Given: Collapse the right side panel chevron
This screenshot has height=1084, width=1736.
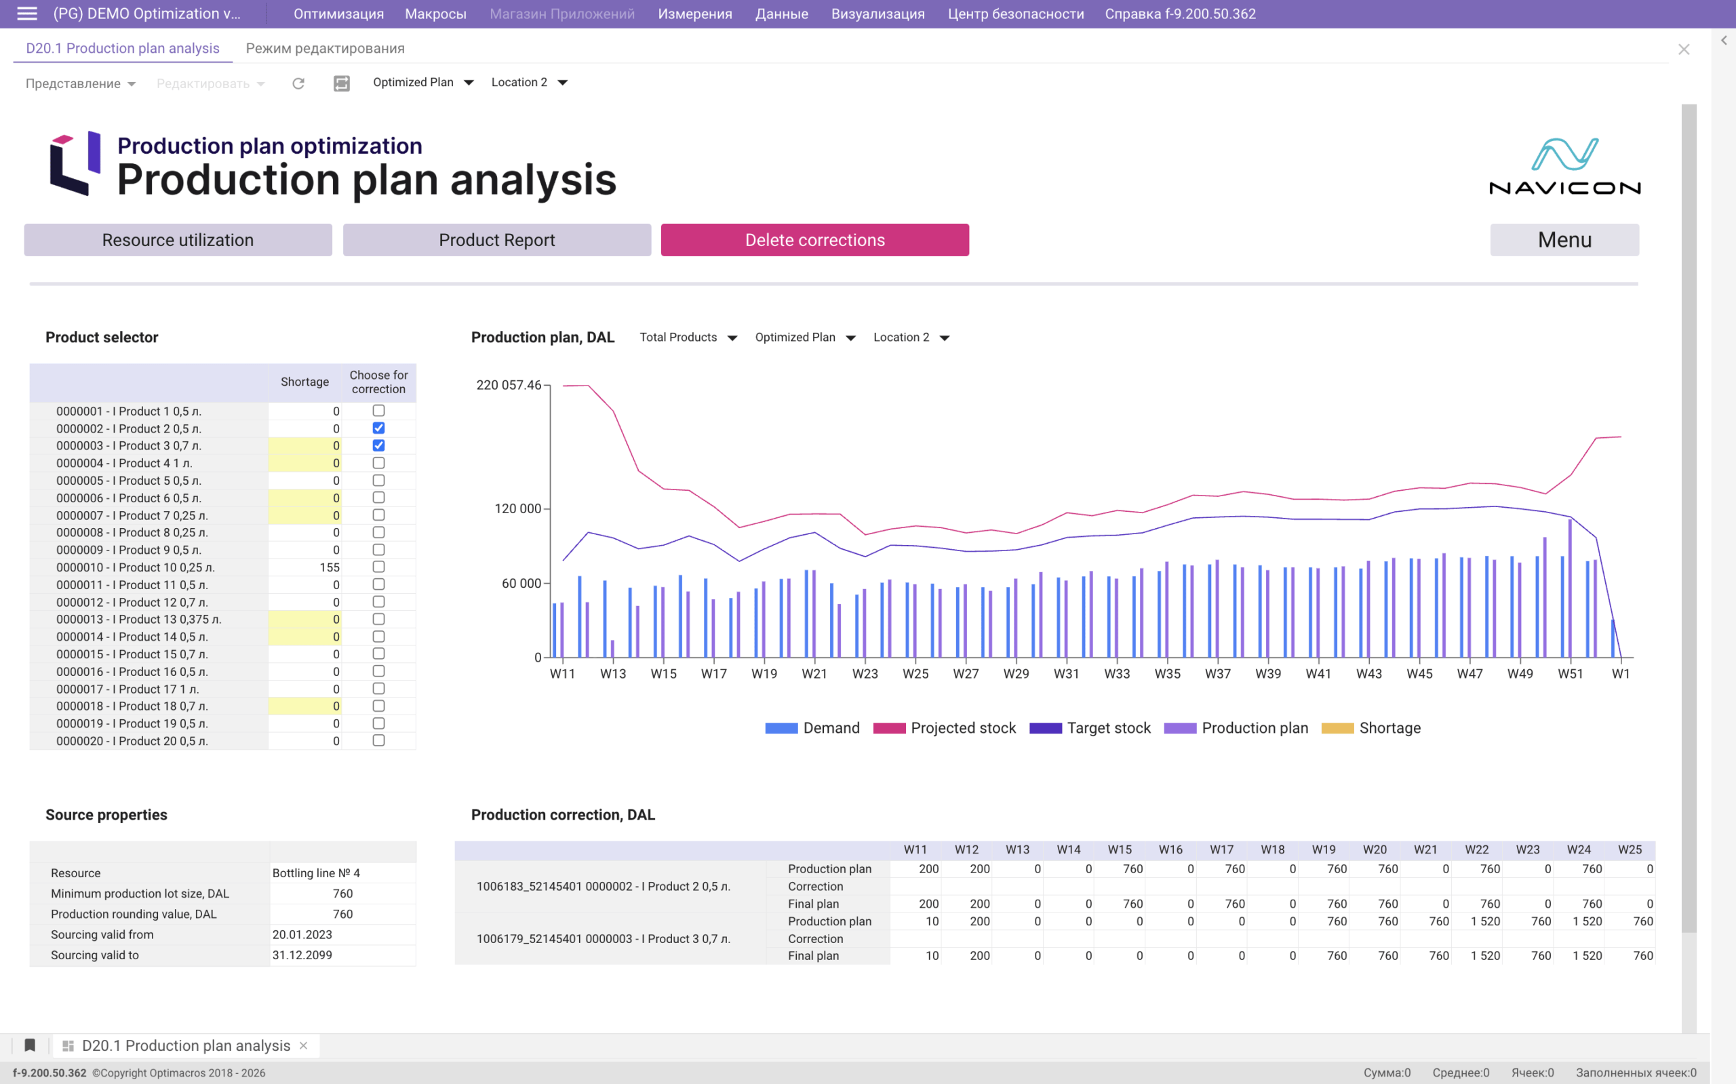Looking at the screenshot, I should click(x=1724, y=41).
